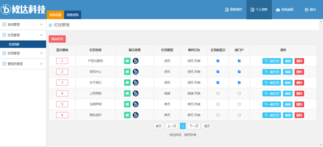Expand the 管理员管理 chevron
The image size is (323, 147).
pyautogui.click(x=41, y=64)
